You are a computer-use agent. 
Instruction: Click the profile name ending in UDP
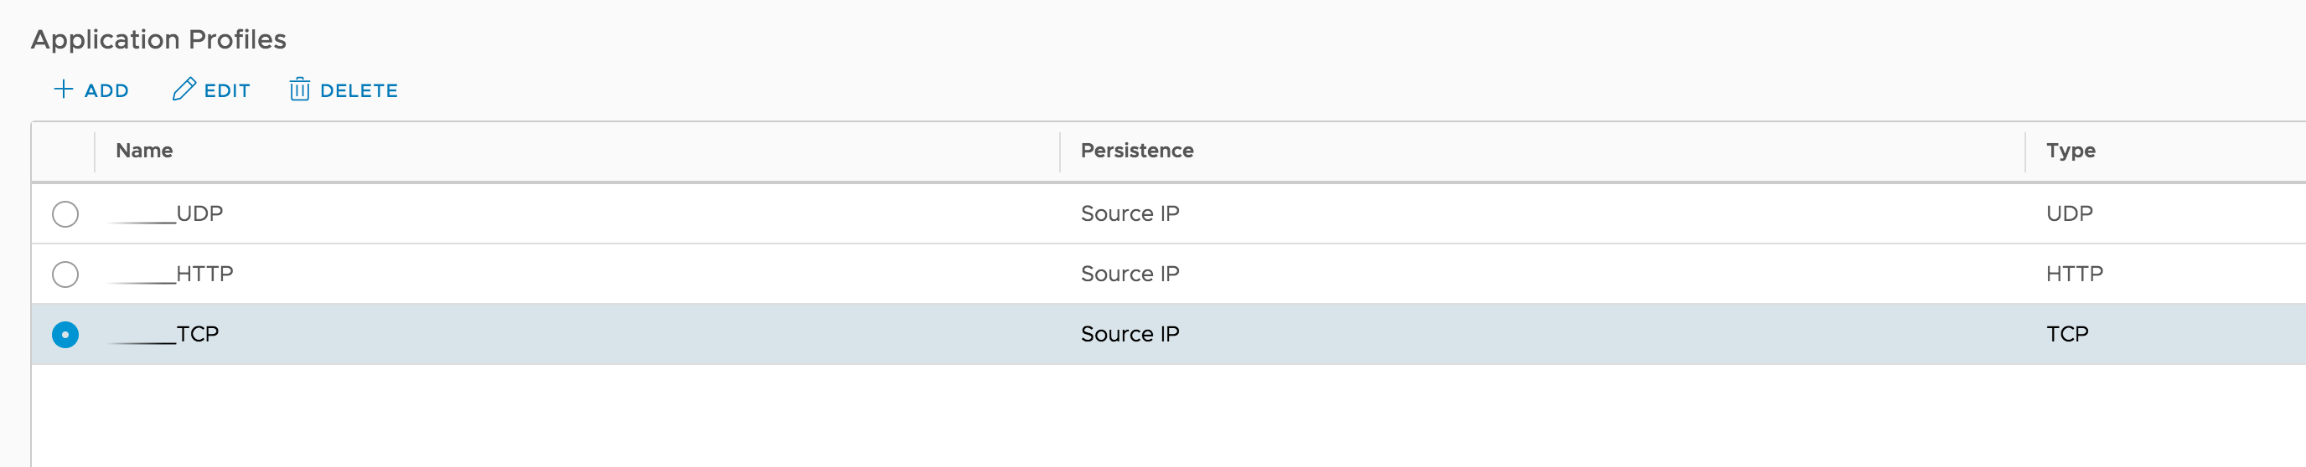(x=167, y=213)
